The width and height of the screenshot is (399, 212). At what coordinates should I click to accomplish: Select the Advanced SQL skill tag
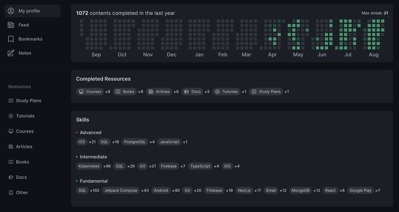(x=104, y=142)
